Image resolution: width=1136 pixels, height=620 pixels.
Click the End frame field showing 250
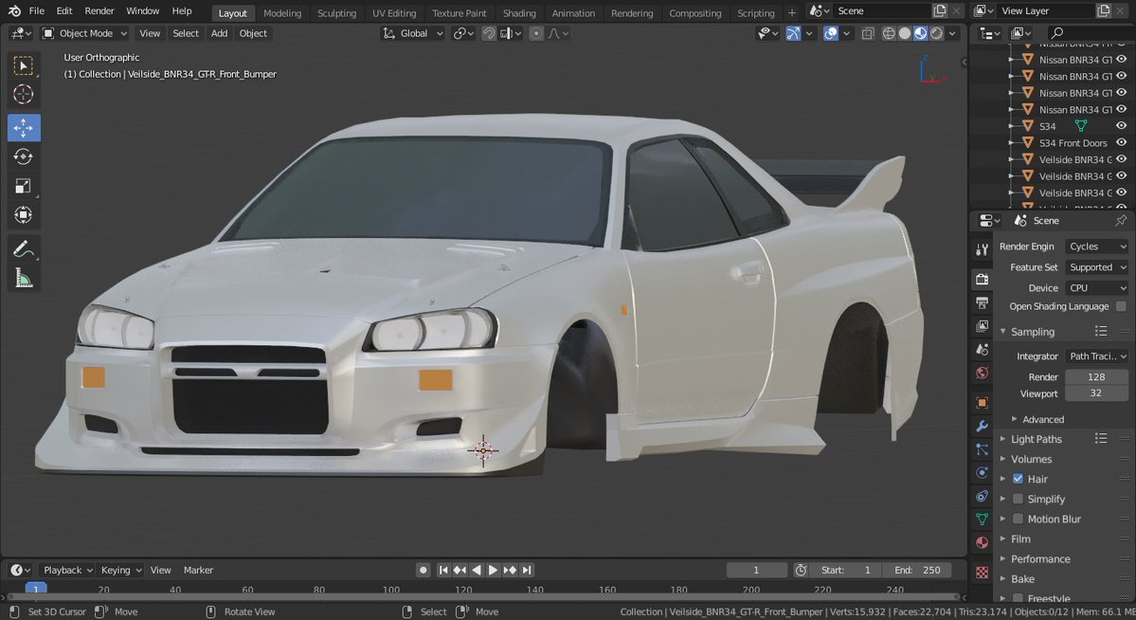coord(916,570)
